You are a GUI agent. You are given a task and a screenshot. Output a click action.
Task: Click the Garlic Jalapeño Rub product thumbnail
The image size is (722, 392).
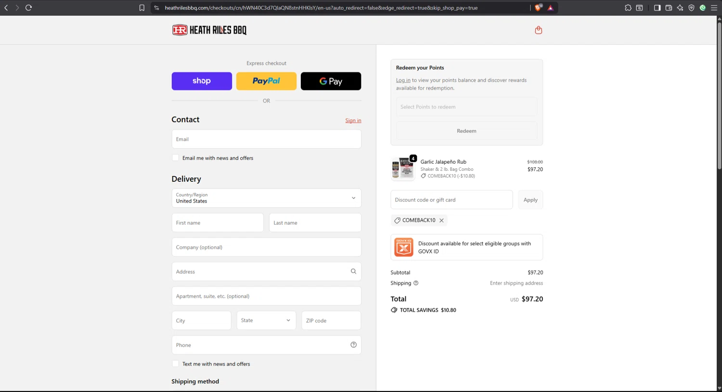tap(403, 169)
